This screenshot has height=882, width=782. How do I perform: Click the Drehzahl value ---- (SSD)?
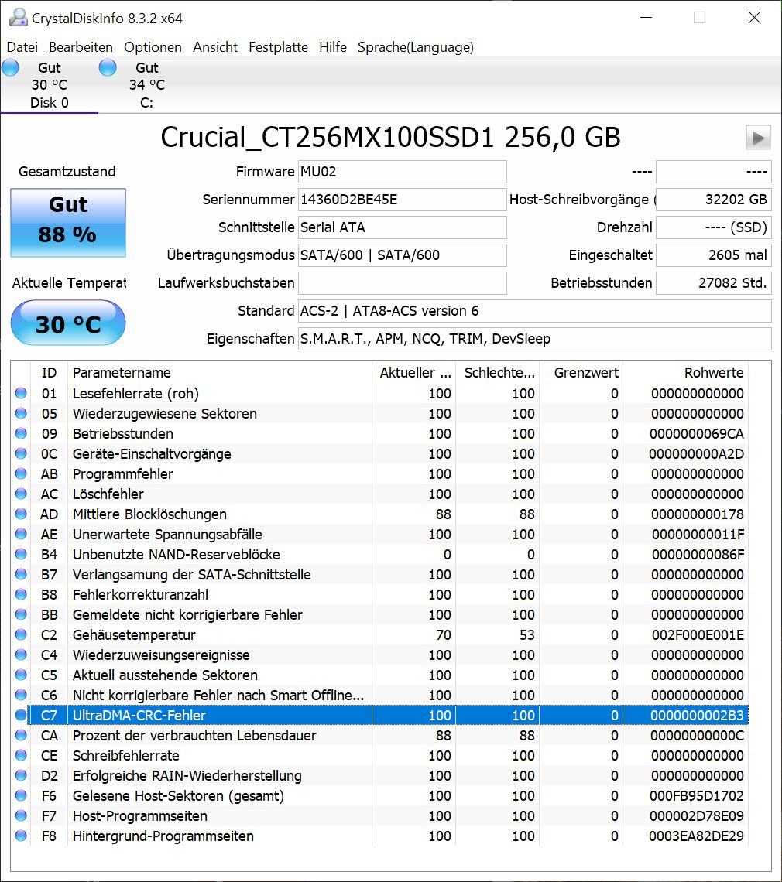(713, 227)
